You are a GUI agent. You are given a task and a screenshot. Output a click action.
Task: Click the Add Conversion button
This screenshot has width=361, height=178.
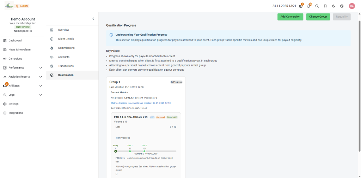point(290,17)
